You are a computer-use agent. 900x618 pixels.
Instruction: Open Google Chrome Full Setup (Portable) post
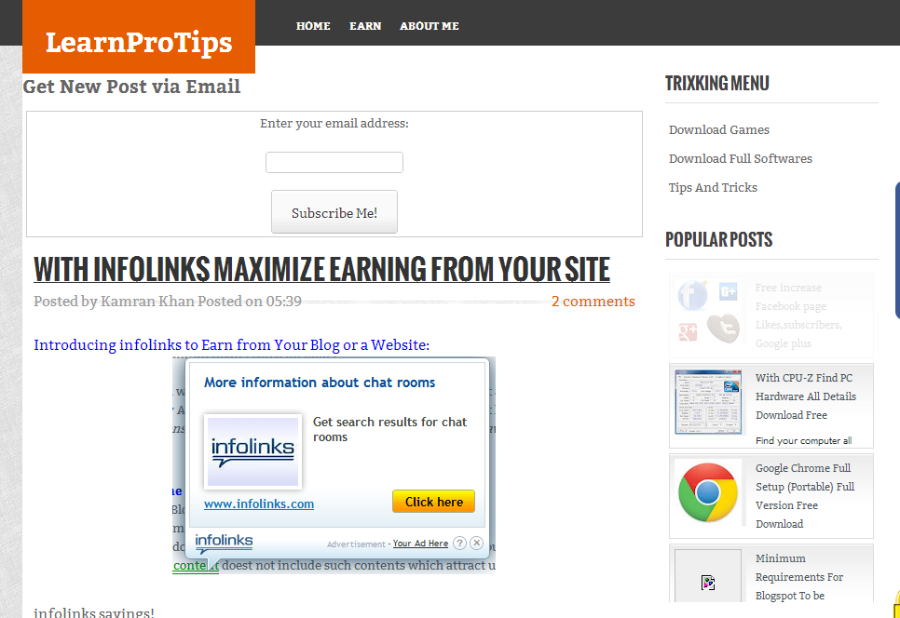(805, 496)
